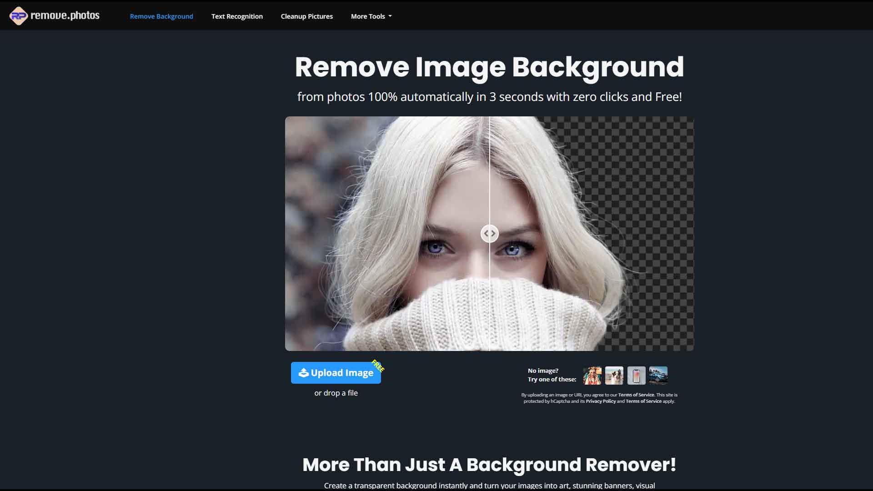Click the 'Remove Image Background' heading

tap(489, 67)
